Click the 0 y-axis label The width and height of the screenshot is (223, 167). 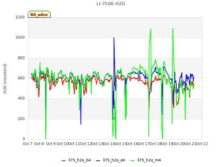(x=24, y=139)
